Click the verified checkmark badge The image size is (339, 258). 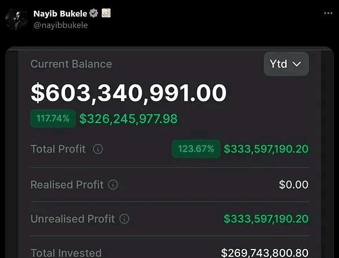point(94,14)
